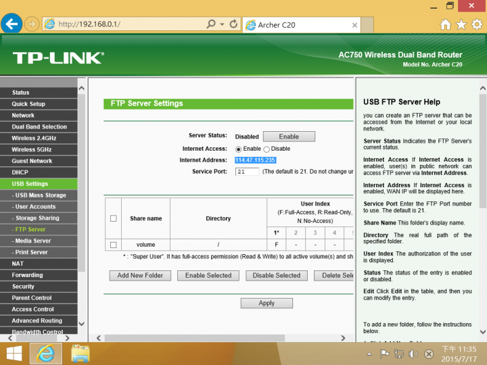The image size is (487, 365).
Task: Open Guest Network menu item
Action: point(39,161)
